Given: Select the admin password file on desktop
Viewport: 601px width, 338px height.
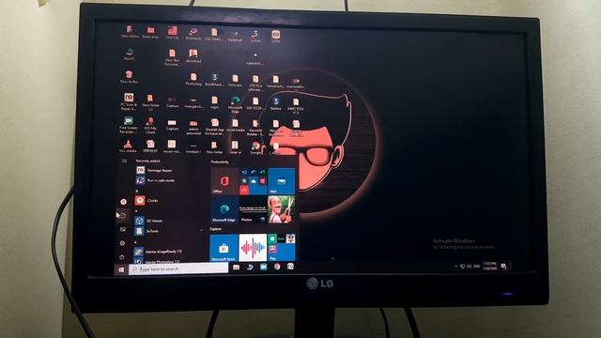Looking at the screenshot, I should [193, 128].
